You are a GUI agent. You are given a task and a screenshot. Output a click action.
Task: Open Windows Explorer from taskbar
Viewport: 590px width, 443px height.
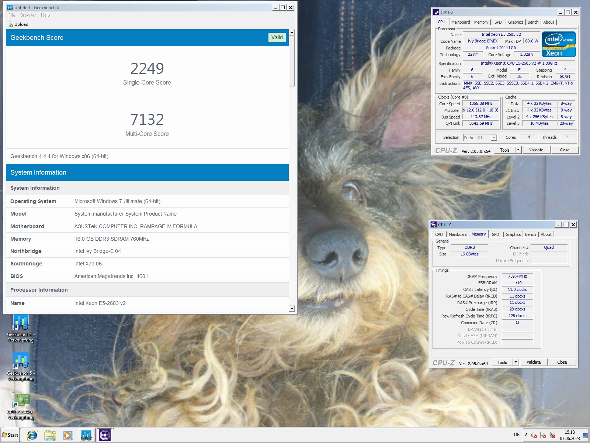(50, 435)
